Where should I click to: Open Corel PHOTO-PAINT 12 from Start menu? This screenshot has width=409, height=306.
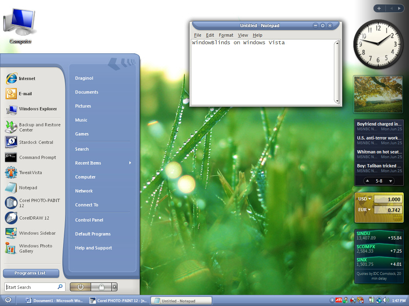(x=33, y=203)
